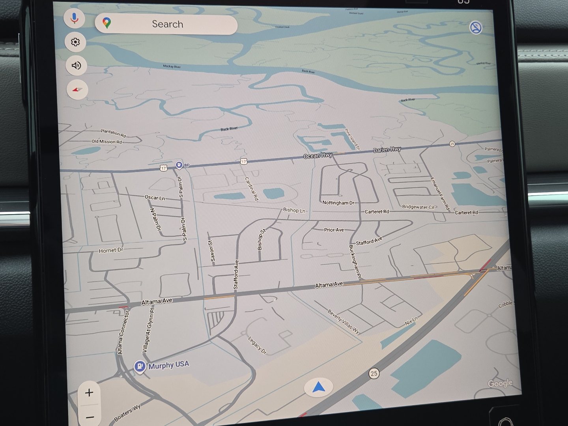Tap the Google logo watermark
Screen dimensions: 568x426
point(500,383)
